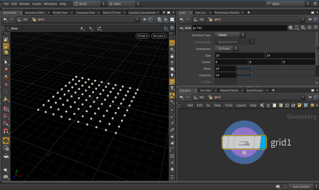Click the back arrow in Scene View path bar

coord(5,19)
